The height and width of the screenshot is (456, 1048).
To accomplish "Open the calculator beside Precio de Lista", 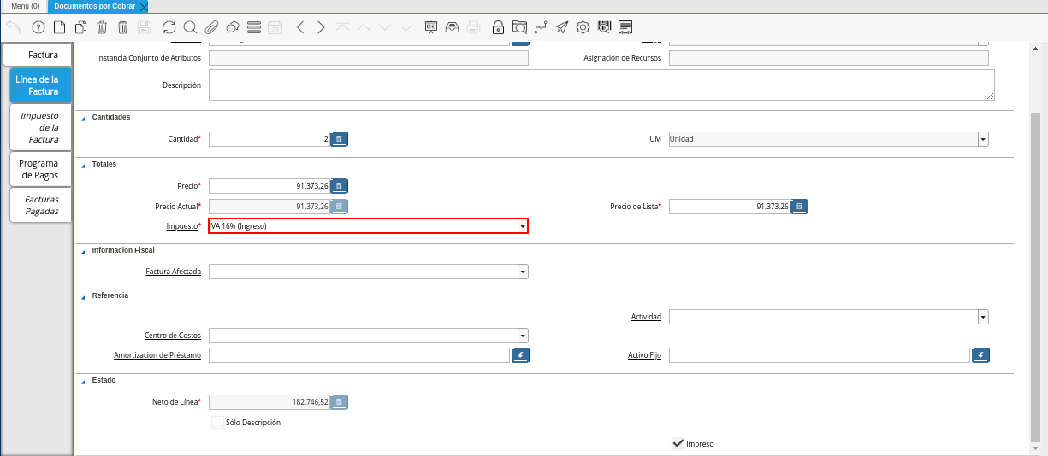I will point(799,207).
